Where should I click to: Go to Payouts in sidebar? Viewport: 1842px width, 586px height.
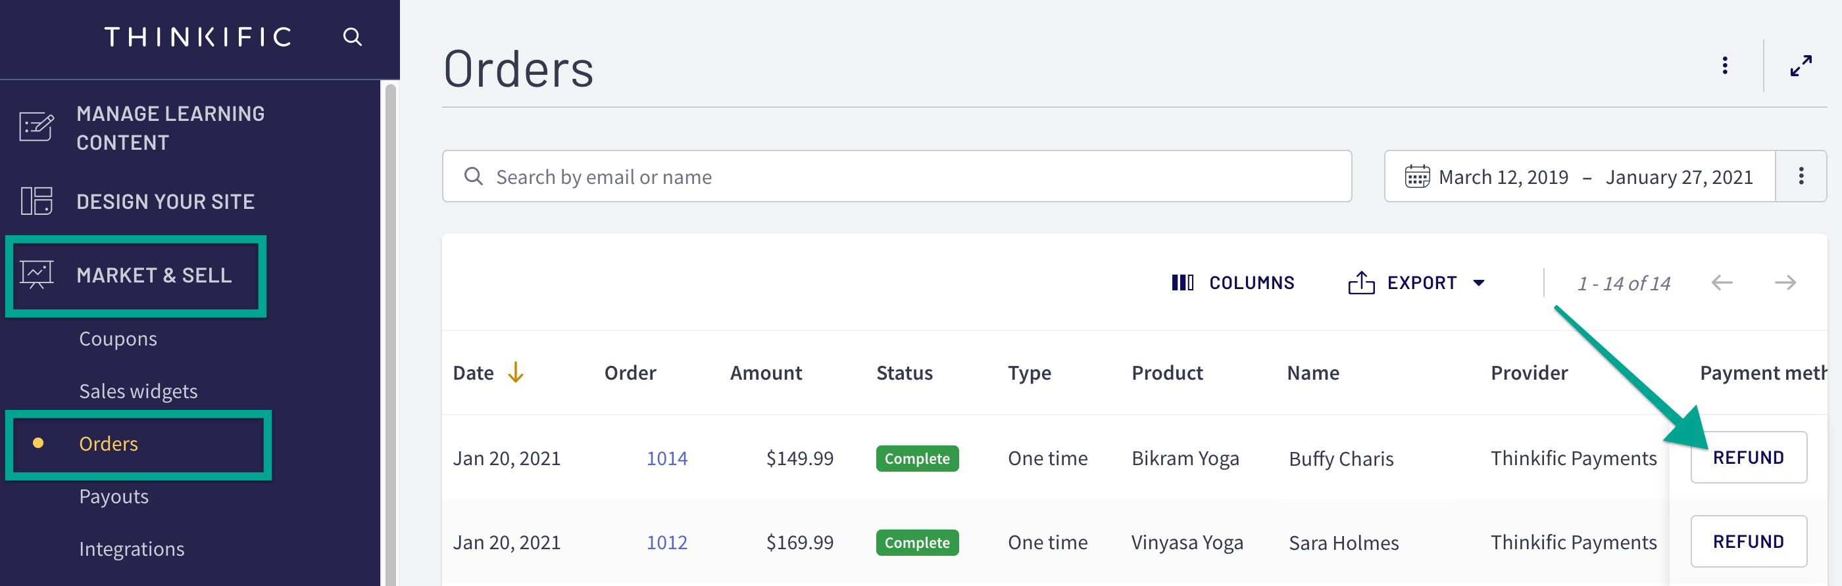click(114, 496)
